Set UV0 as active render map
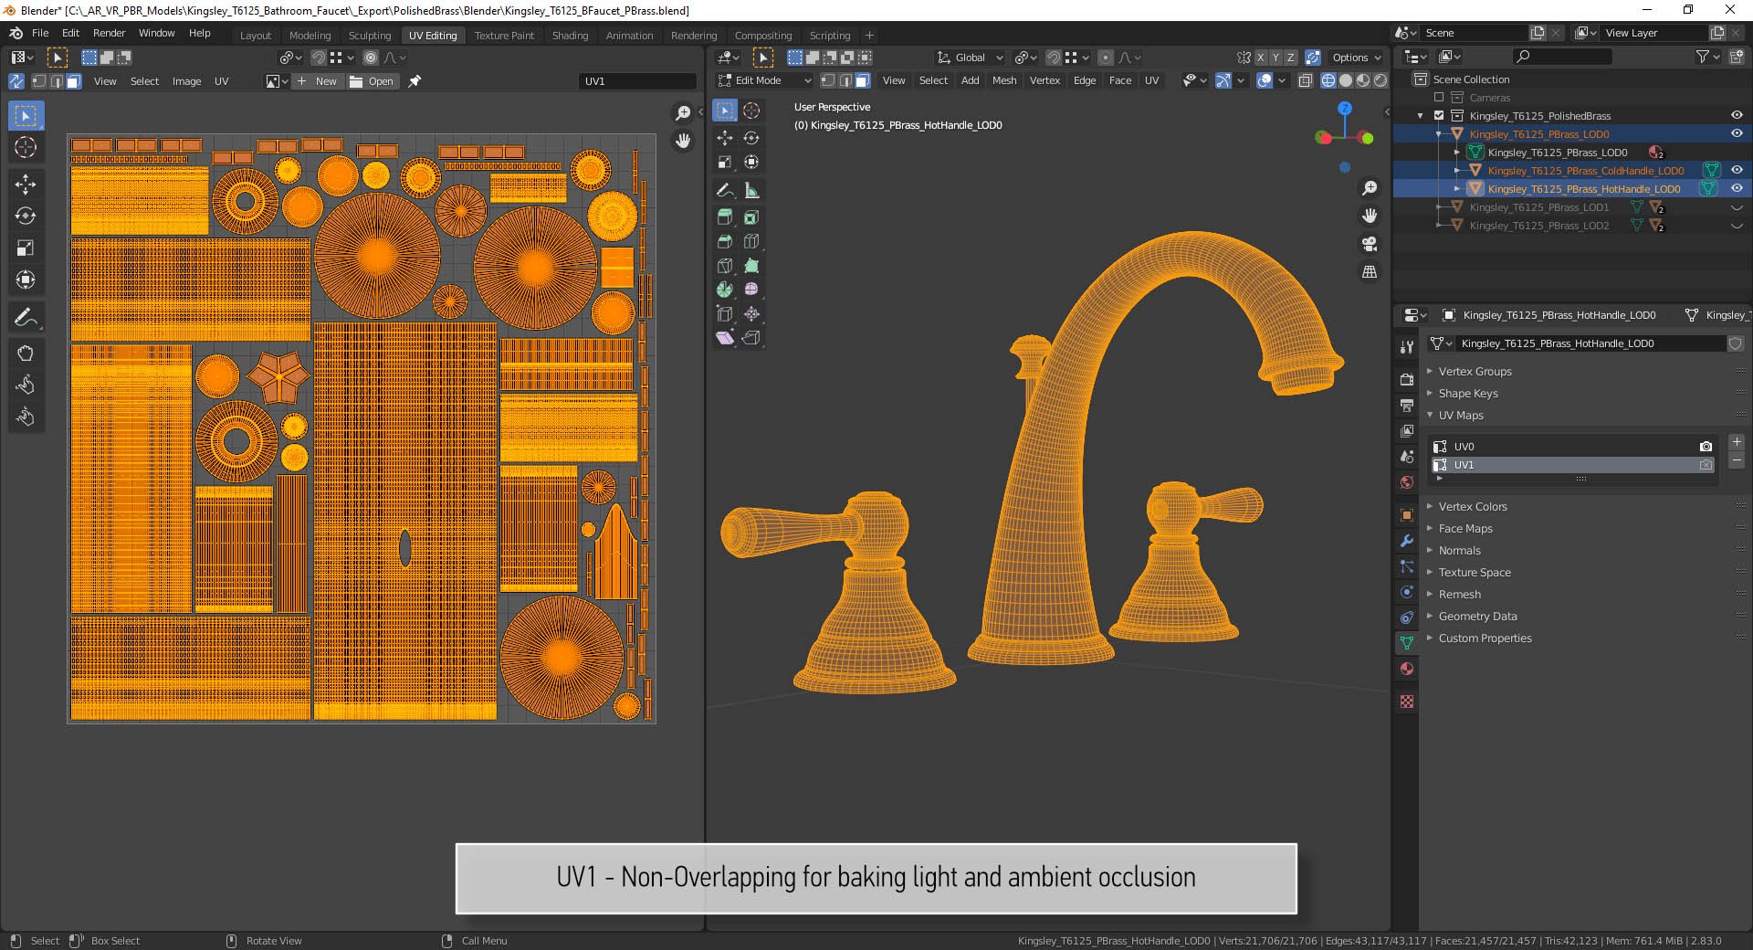1753x950 pixels. 1706,447
